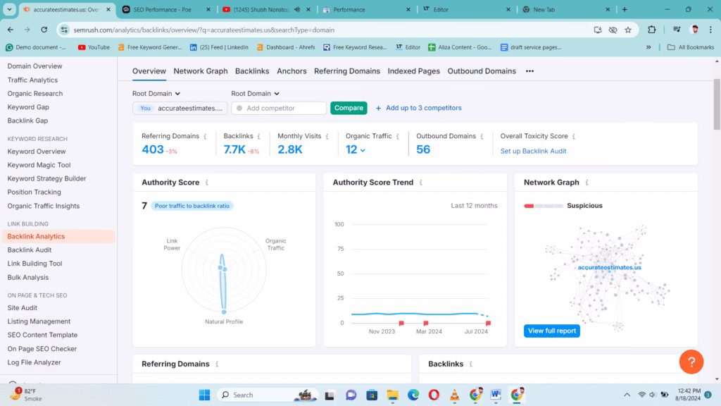Open Traffic Analytics in sidebar
This screenshot has height=406, width=721.
click(32, 80)
